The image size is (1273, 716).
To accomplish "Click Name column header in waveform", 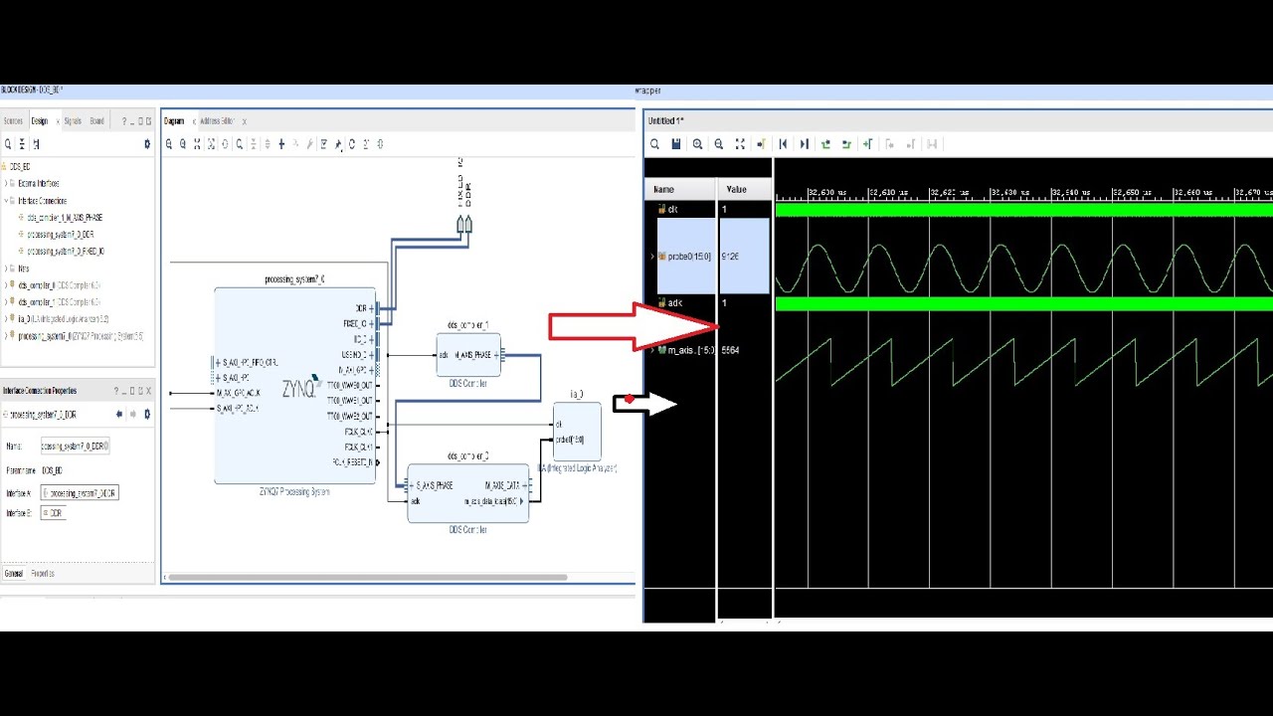I will point(681,189).
